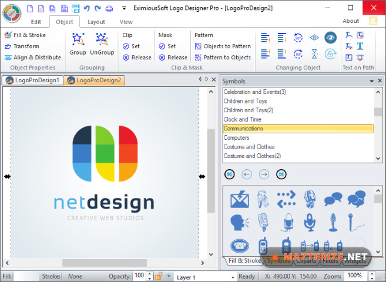Flip the object horizontally
This screenshot has height=282, width=386.
[314, 38]
